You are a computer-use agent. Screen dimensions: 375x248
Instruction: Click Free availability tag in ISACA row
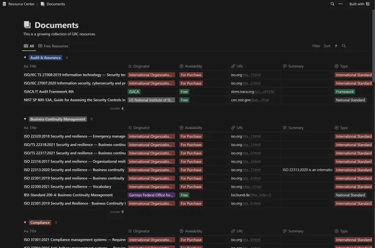coord(184,92)
